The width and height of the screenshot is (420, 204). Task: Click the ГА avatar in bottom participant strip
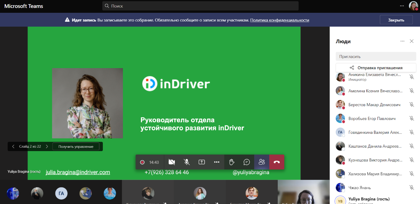(61, 194)
